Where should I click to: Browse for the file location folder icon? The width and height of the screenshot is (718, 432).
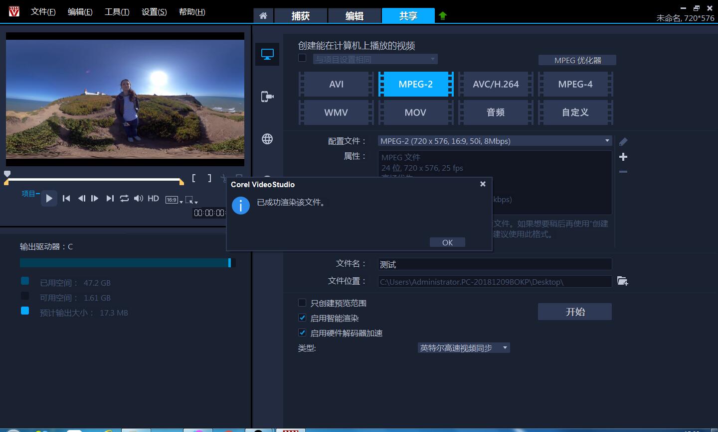tap(622, 281)
